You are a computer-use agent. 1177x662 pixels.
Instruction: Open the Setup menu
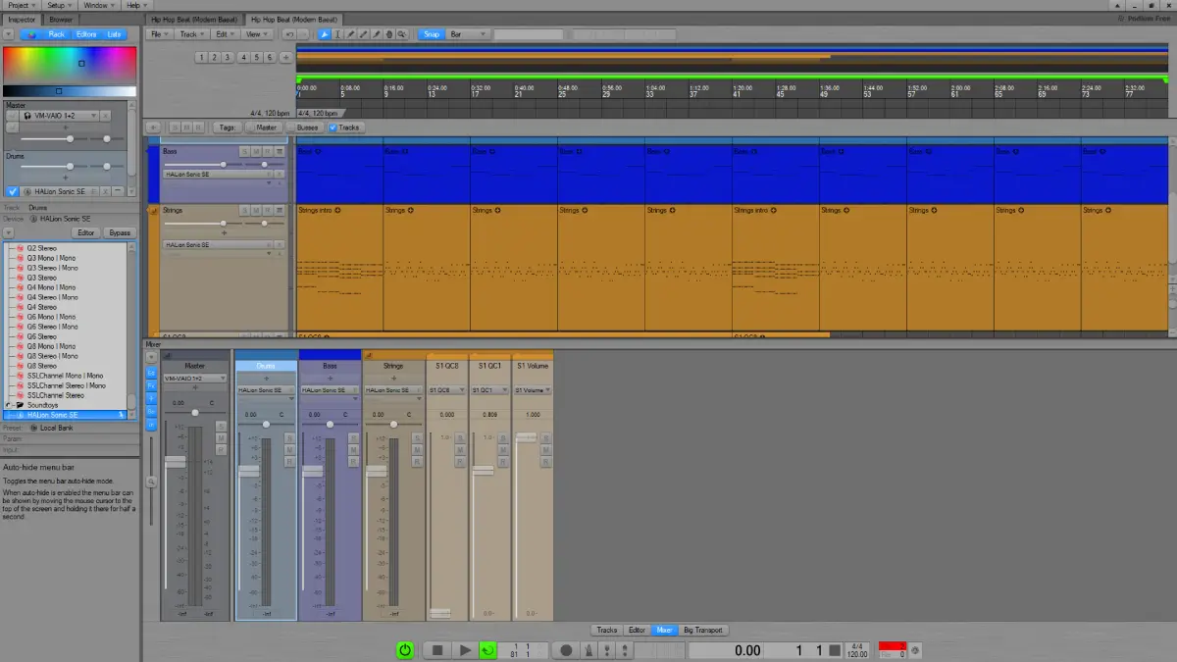click(x=59, y=5)
